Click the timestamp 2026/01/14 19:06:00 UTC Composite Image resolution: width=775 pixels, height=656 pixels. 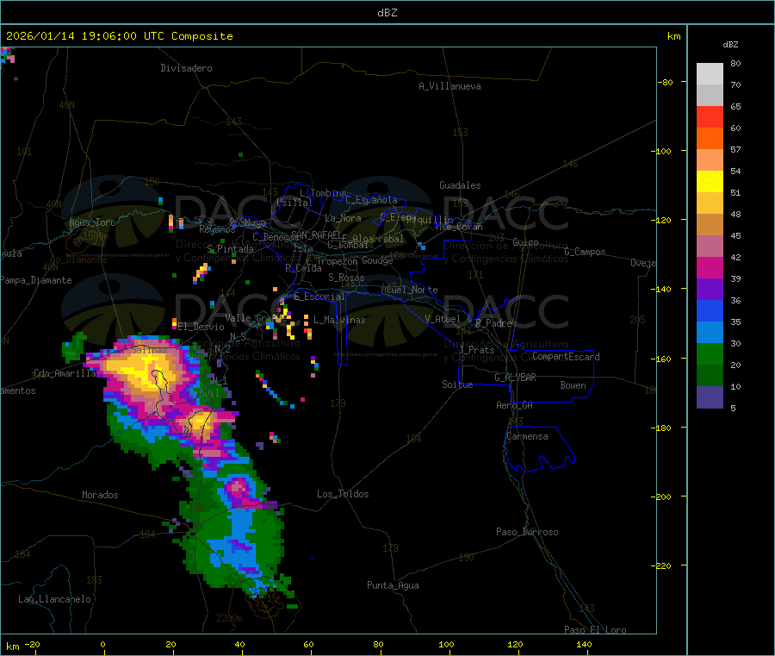[x=119, y=36]
